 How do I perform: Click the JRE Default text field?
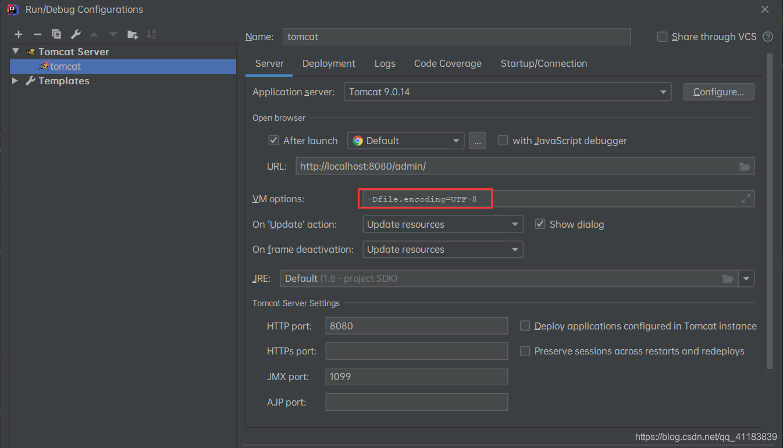(509, 278)
